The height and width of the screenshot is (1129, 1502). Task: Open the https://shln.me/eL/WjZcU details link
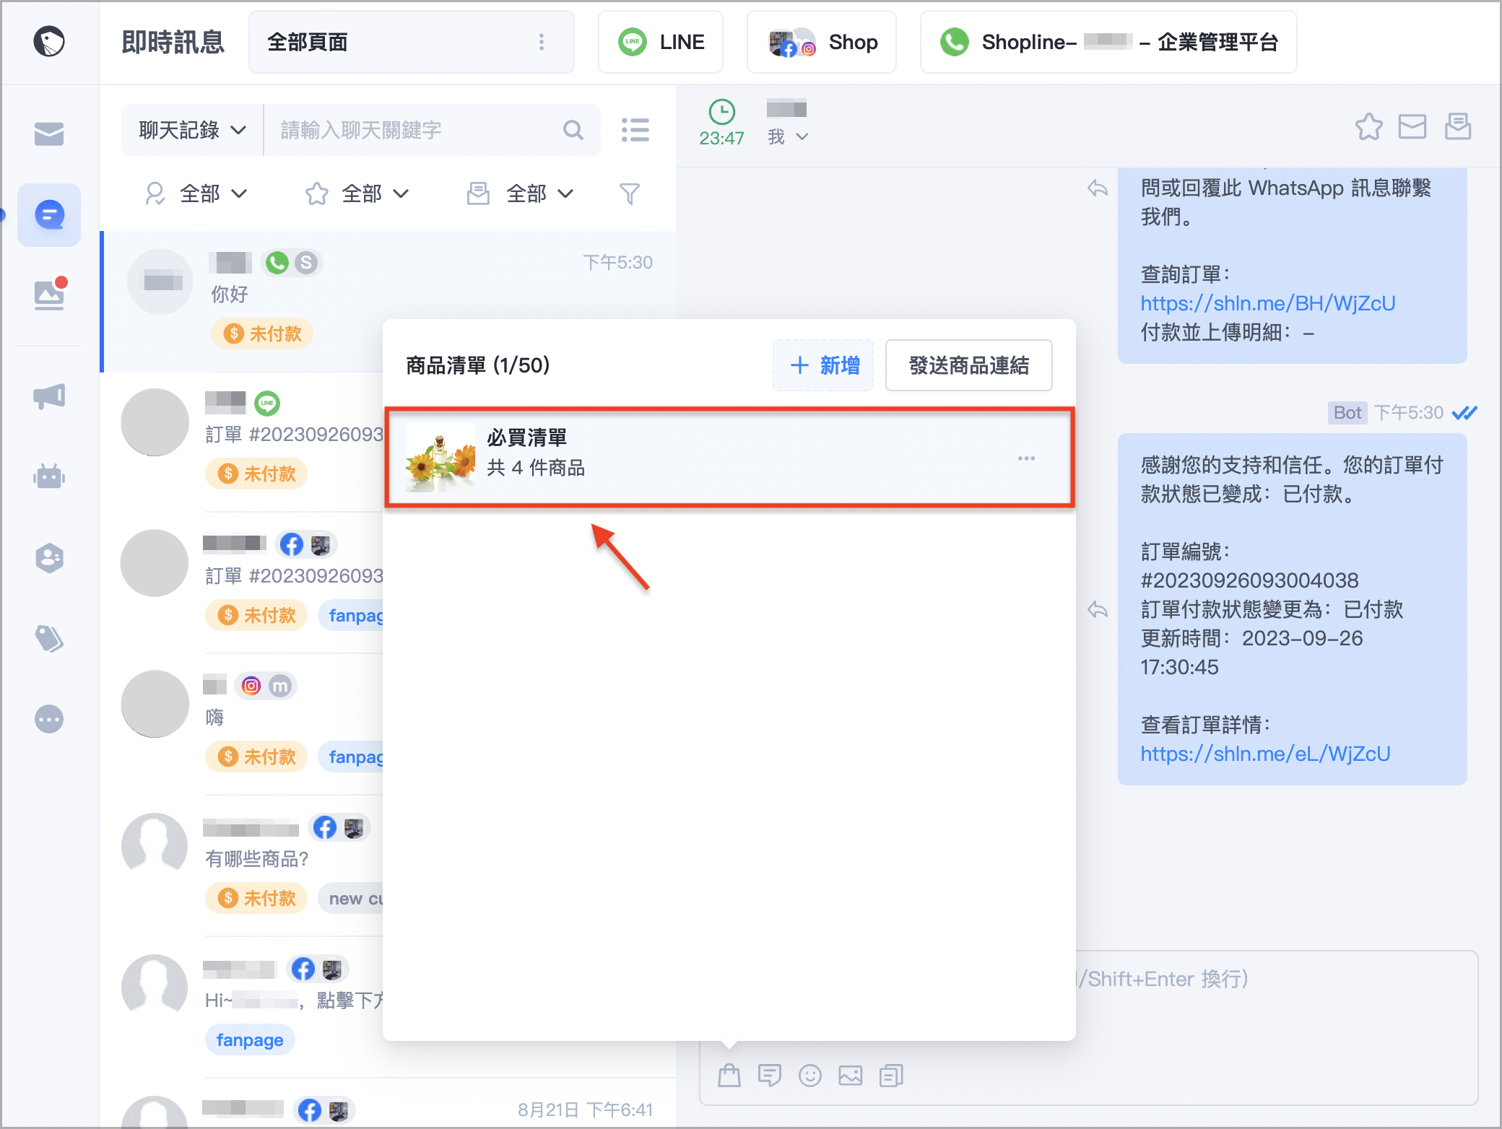click(1265, 754)
